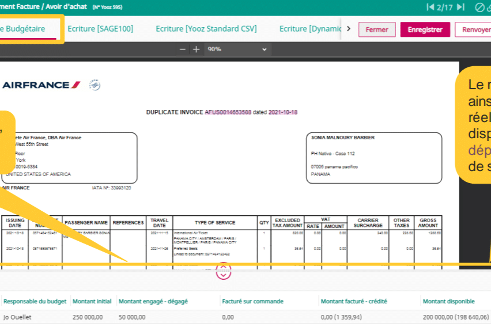Click the 200 000,00 (198 640,06) available cell

456,317
